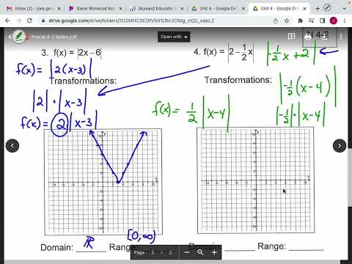
Task: Close the active Unit 4 Drive tab
Action: (304, 9)
